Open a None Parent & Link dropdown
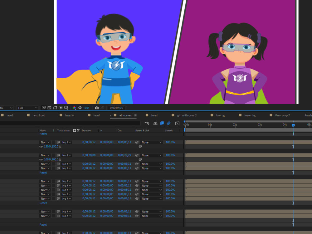Screen dimensions: 312x234 click(x=151, y=142)
